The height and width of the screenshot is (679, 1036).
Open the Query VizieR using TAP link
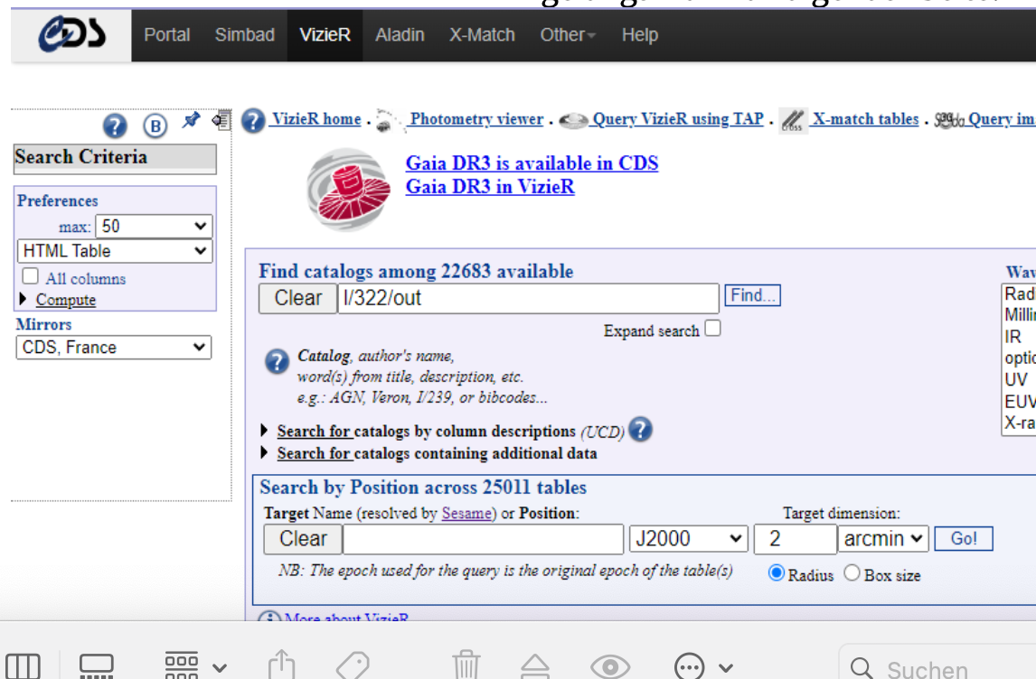click(x=678, y=119)
